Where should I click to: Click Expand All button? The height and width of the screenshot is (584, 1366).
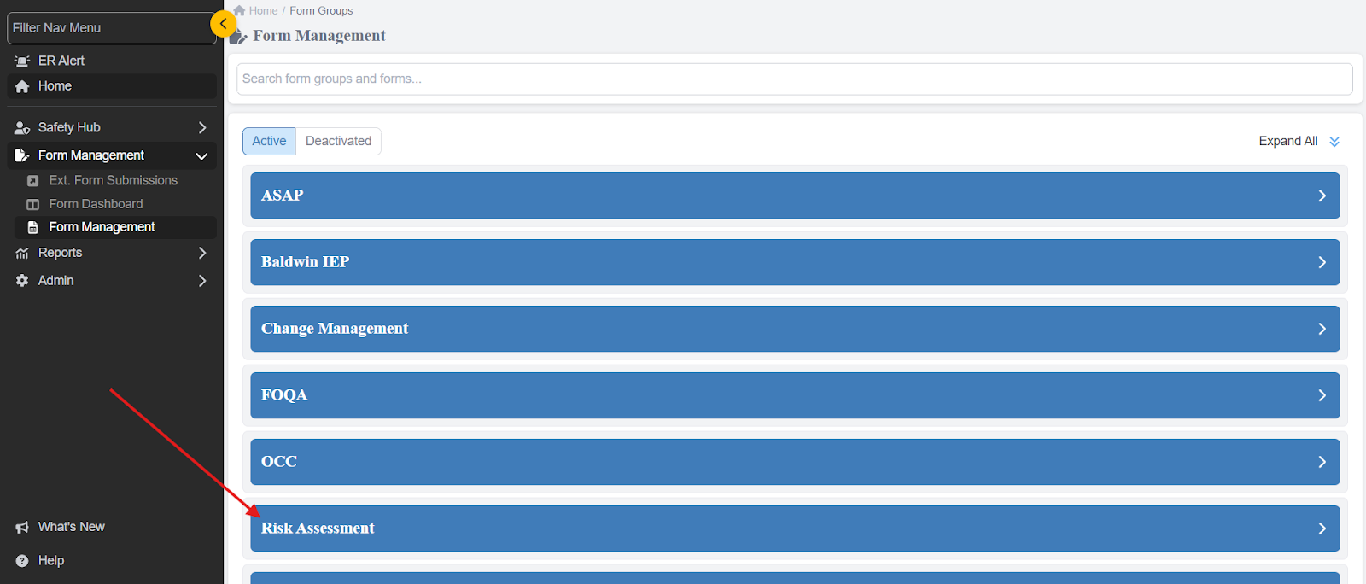pos(1299,141)
